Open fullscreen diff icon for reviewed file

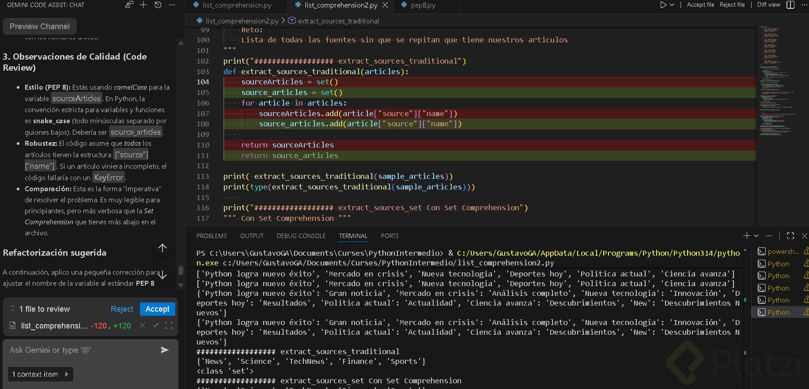tap(169, 325)
